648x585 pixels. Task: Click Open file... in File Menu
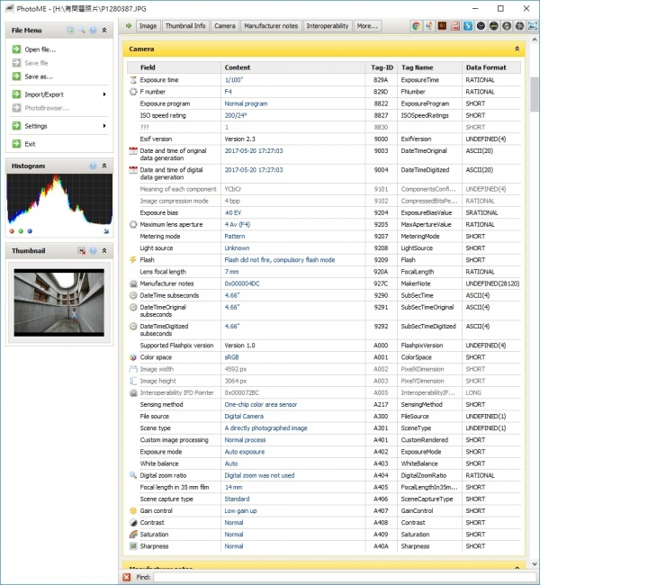(x=40, y=49)
